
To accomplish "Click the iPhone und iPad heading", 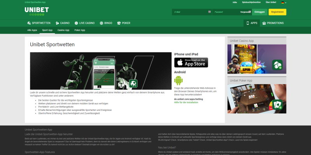I will [186, 54].
